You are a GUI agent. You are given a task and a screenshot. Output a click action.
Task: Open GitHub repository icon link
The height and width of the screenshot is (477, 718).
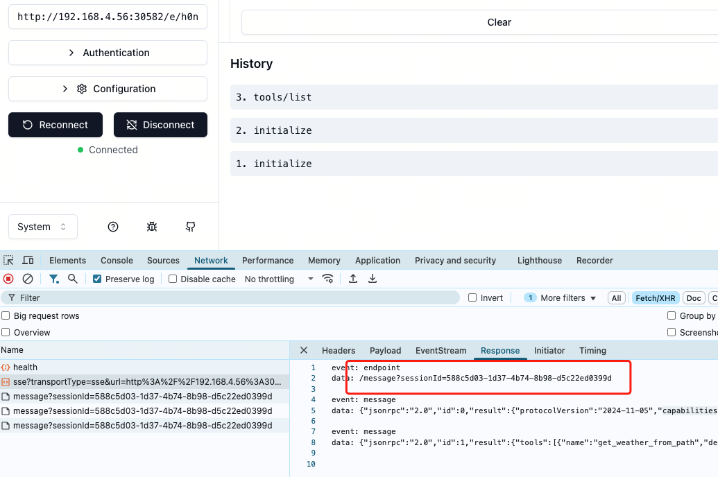click(191, 227)
